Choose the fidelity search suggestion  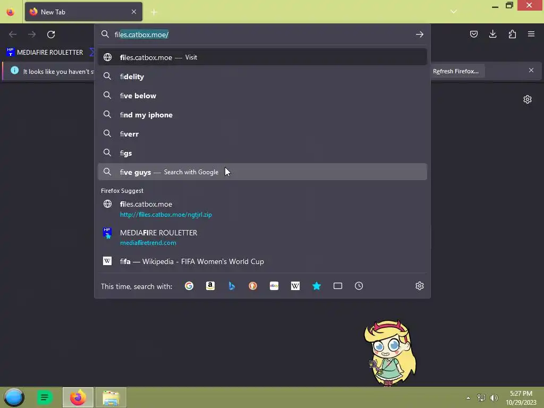[x=262, y=76]
